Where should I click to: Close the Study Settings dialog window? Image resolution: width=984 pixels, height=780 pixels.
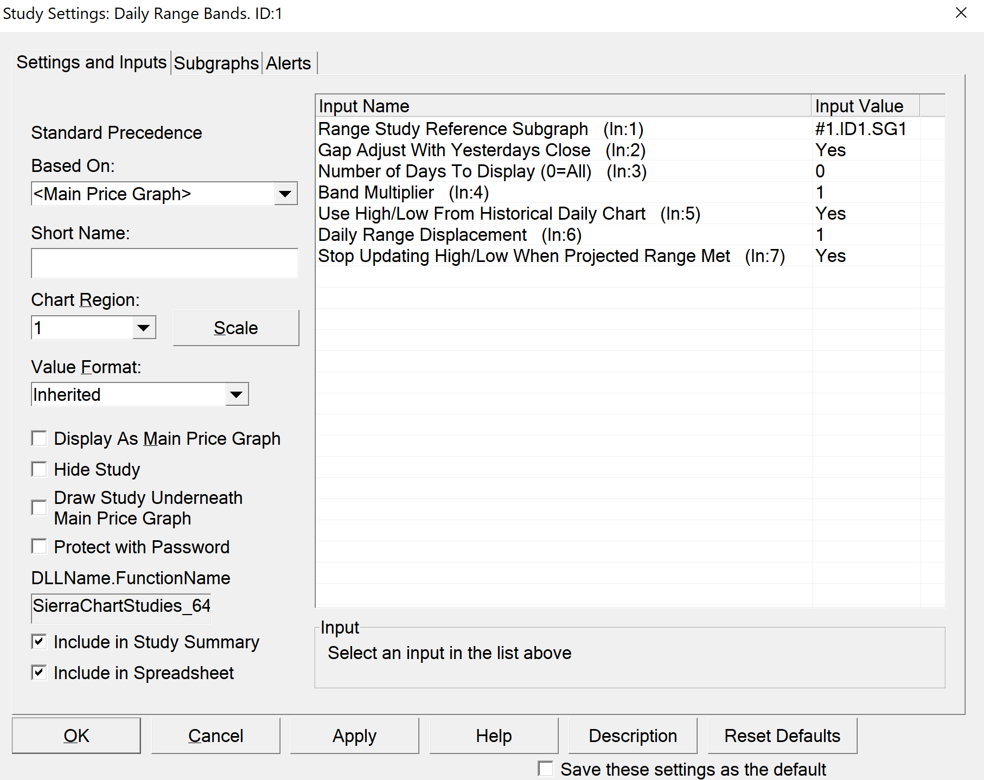[961, 12]
